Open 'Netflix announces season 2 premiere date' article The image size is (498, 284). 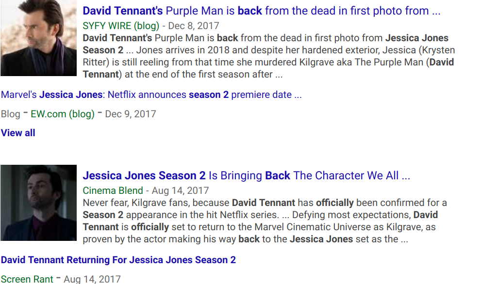[x=151, y=95]
